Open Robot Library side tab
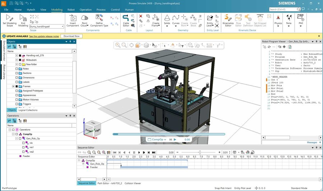 click(4, 72)
